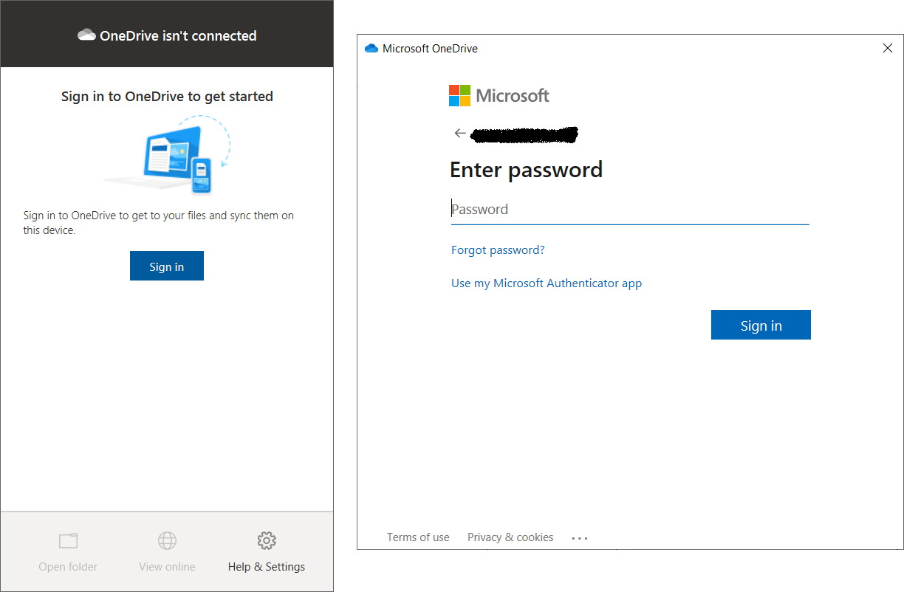Viewport: 918px width, 592px height.
Task: Click Sign in to start OneDrive setup
Action: pos(167,266)
